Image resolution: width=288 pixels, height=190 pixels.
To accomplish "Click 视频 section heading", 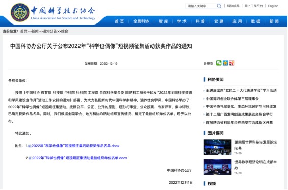I will 212,184.
